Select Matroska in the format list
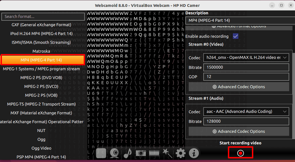The width and height of the screenshot is (295, 162). [x=41, y=51]
